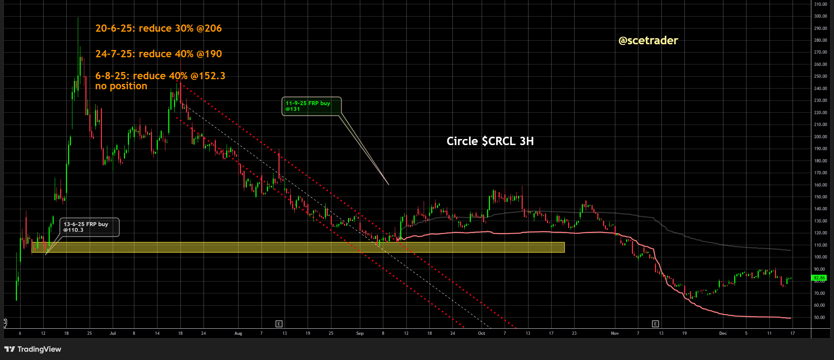Click the '@scetrader' handle text
Screen dimensions: 834x360
(648, 40)
